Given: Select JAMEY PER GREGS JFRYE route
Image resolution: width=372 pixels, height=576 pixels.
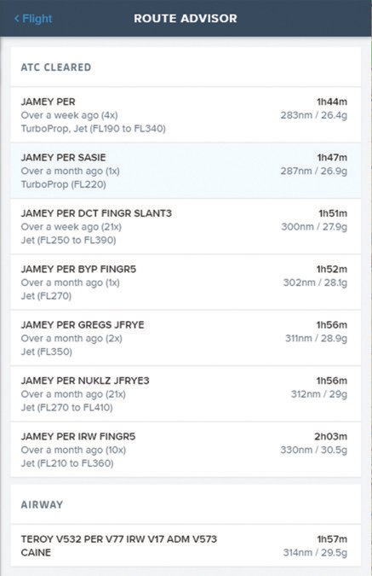Looking at the screenshot, I should (186, 338).
